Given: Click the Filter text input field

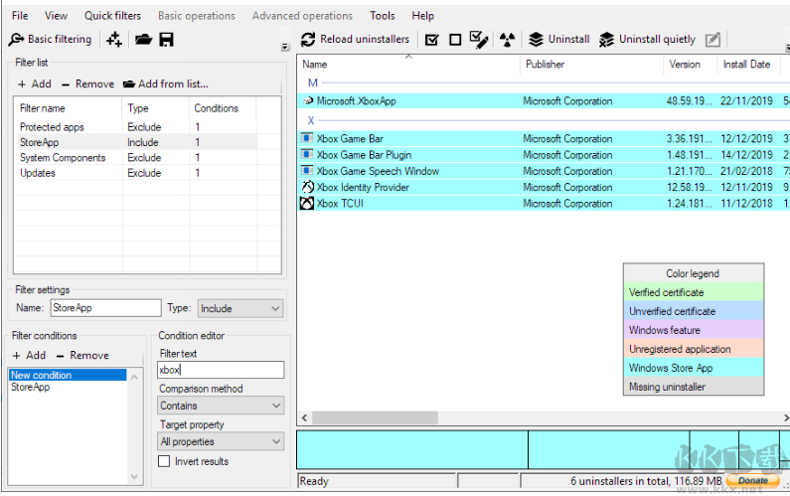Looking at the screenshot, I should tap(221, 370).
